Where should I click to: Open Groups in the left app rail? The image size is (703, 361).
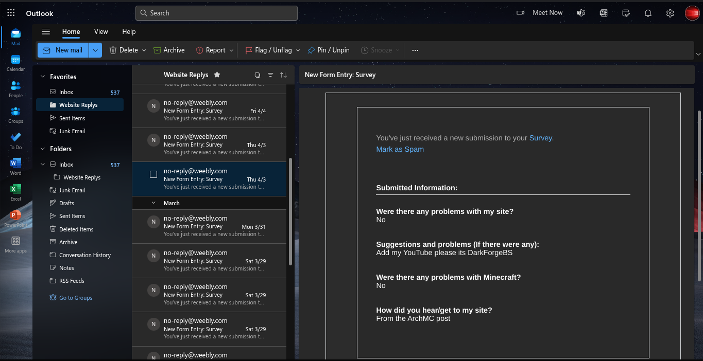point(15,114)
